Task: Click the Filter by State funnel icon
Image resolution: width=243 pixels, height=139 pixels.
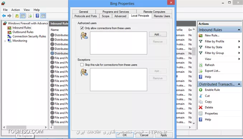Action: point(201,47)
